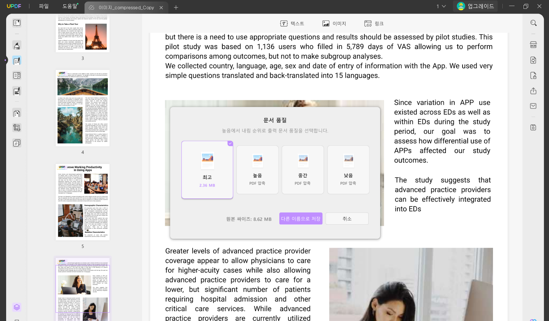Open the Save as other disk icon

[533, 127]
